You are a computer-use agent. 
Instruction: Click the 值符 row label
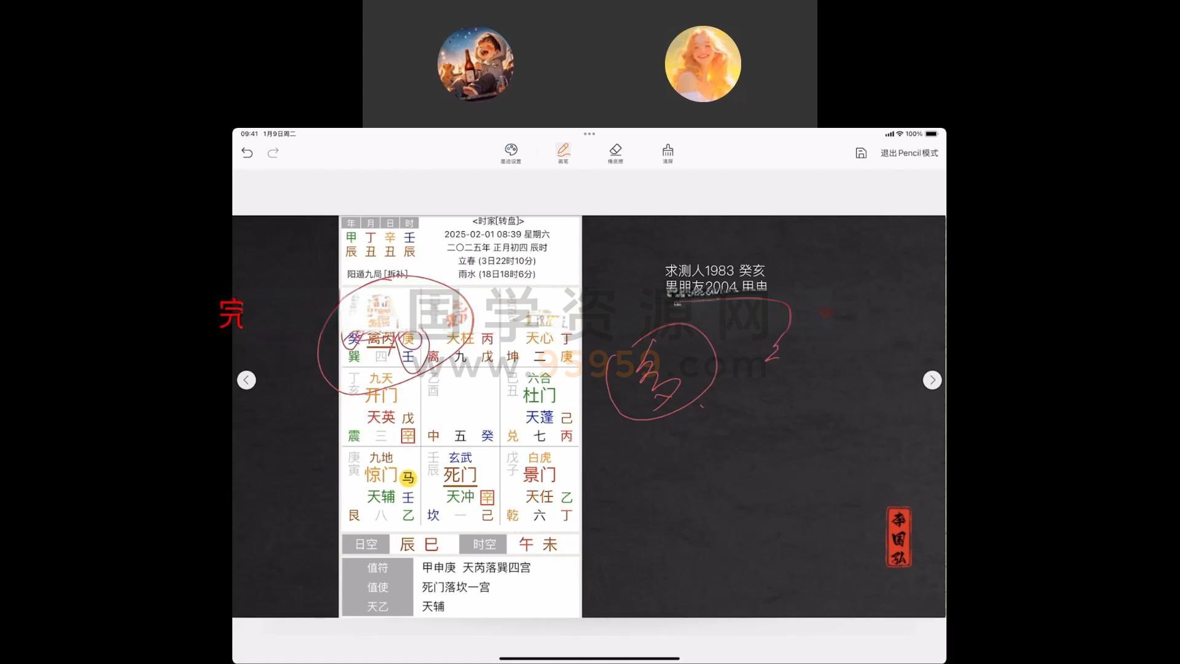377,567
